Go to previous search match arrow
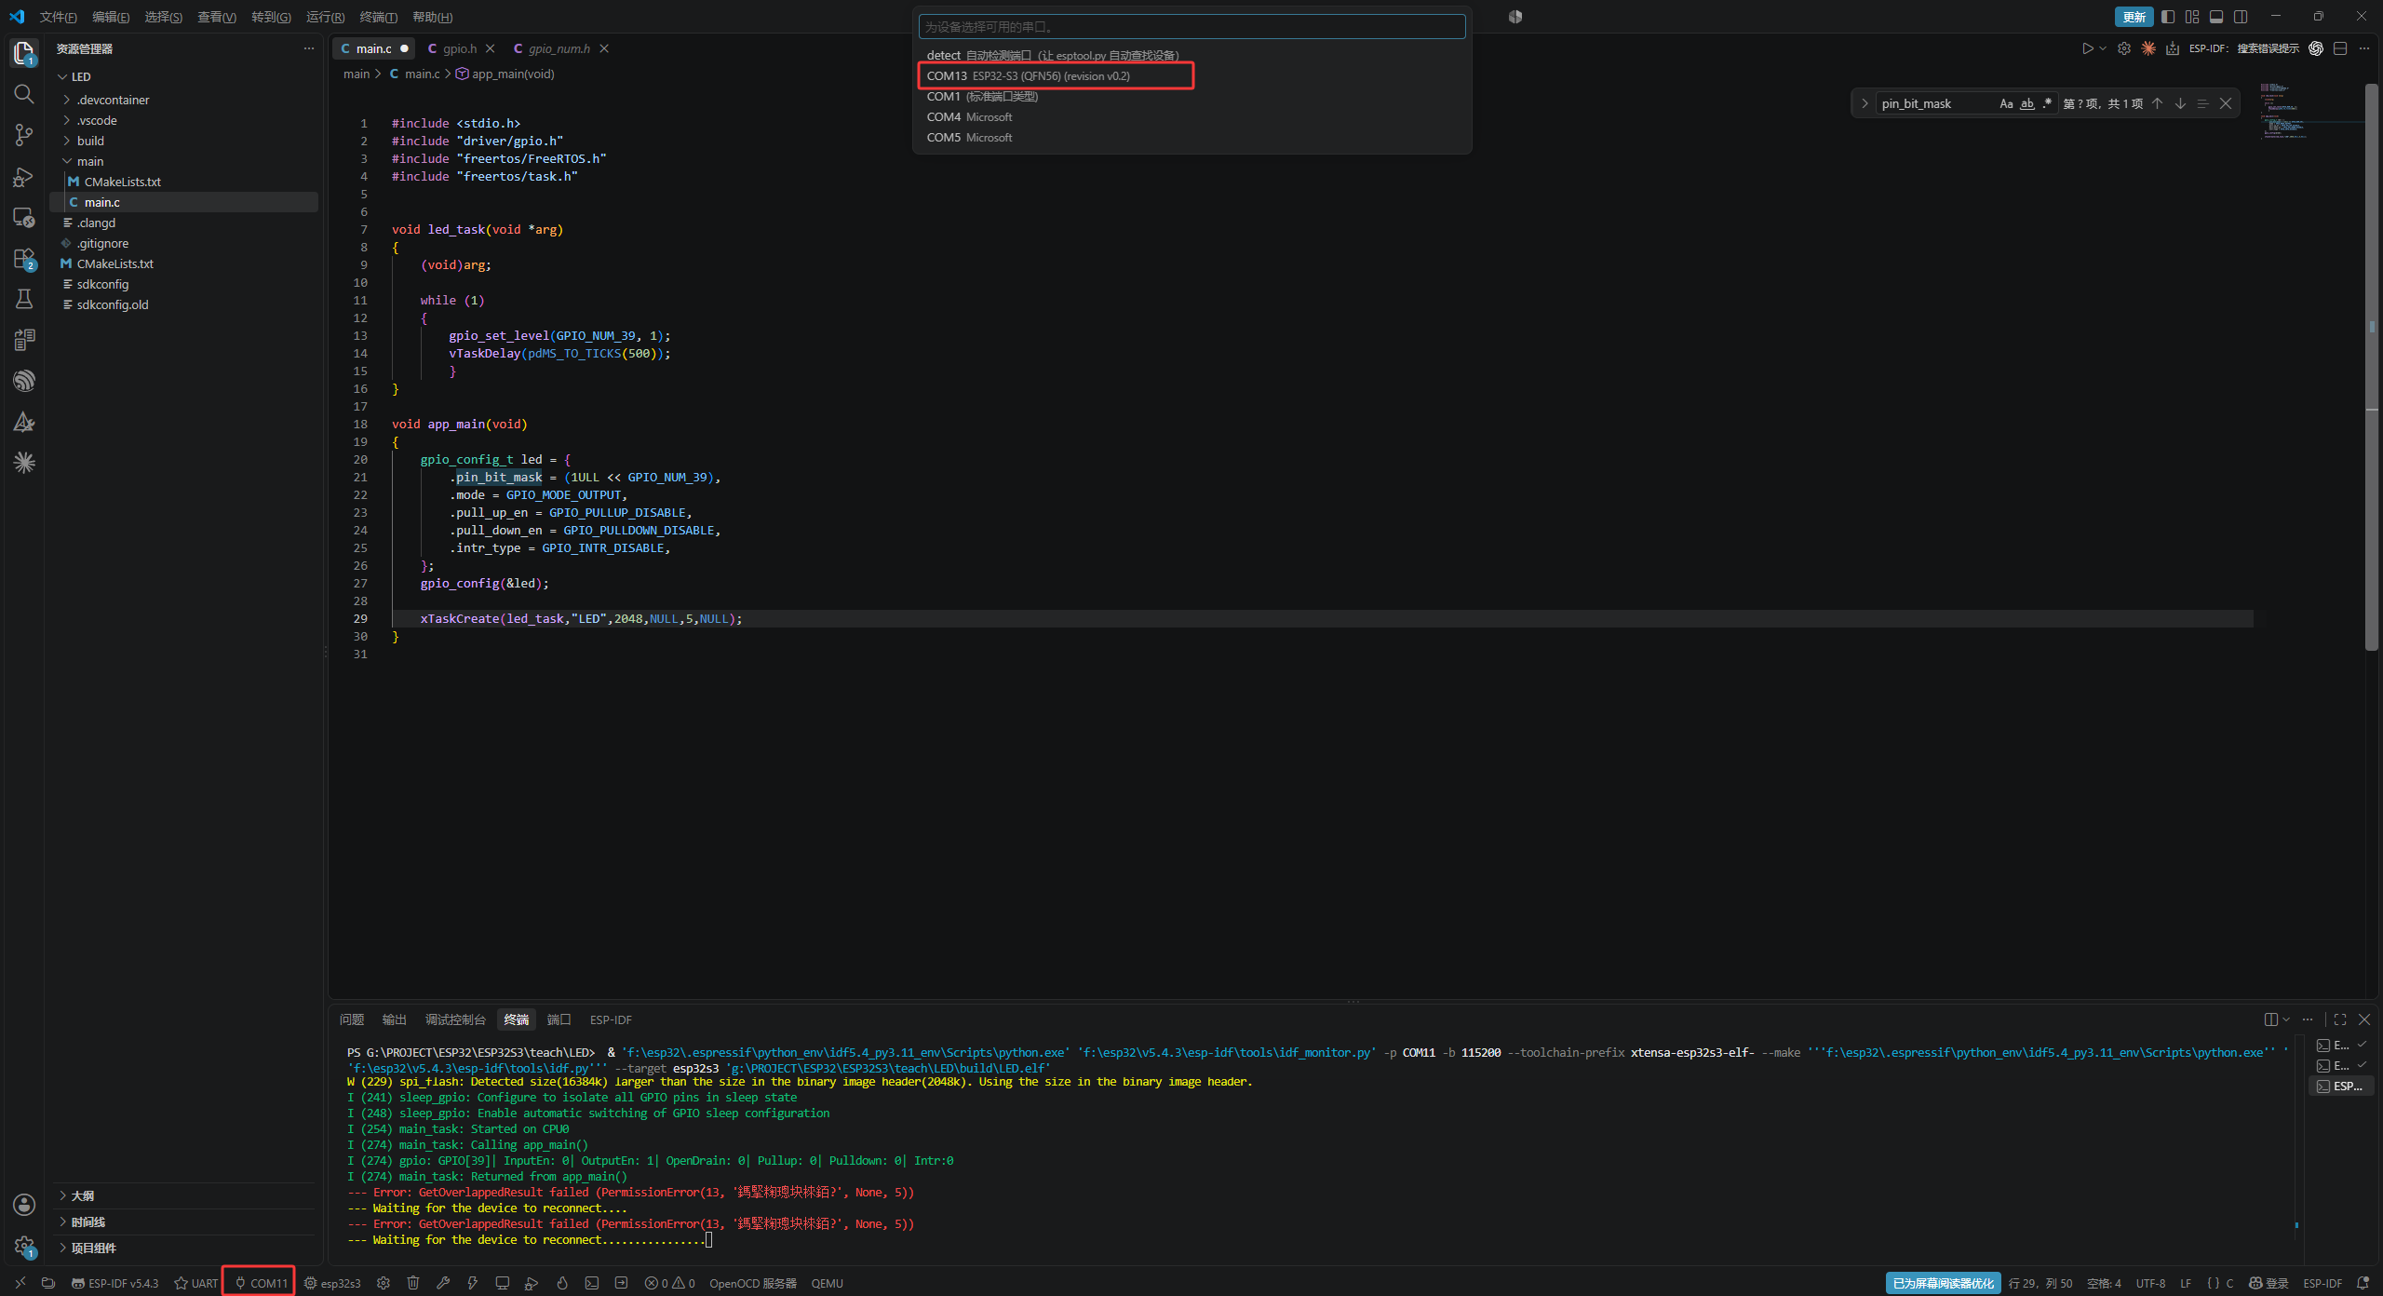 [2158, 103]
